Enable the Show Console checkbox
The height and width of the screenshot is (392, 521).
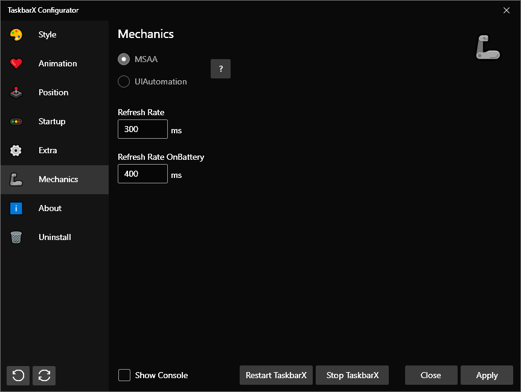[124, 375]
